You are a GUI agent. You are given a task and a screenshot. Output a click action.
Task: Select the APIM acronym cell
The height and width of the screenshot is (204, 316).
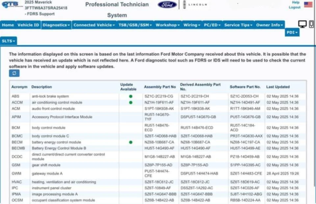[16, 117]
